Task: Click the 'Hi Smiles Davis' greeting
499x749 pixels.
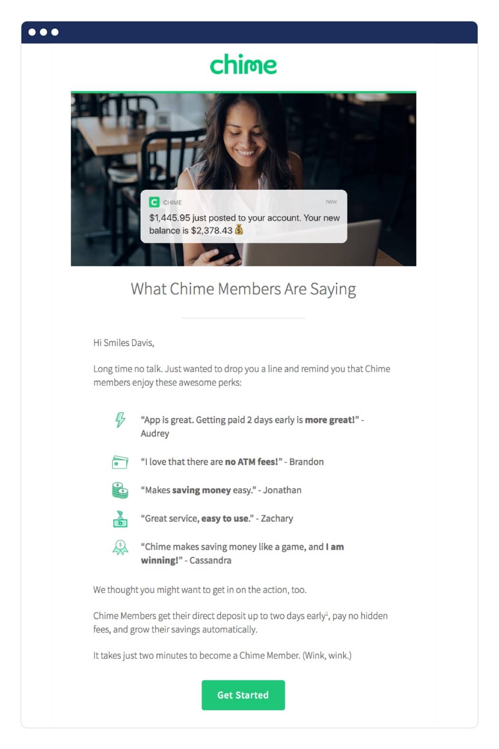Action: pyautogui.click(x=124, y=343)
